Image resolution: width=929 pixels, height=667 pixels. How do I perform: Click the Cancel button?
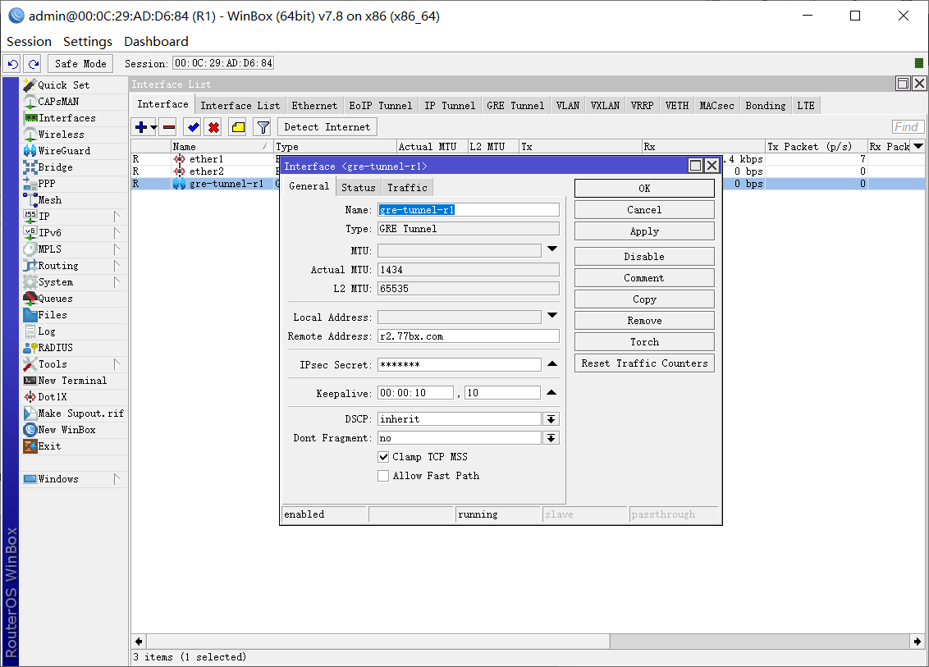644,210
